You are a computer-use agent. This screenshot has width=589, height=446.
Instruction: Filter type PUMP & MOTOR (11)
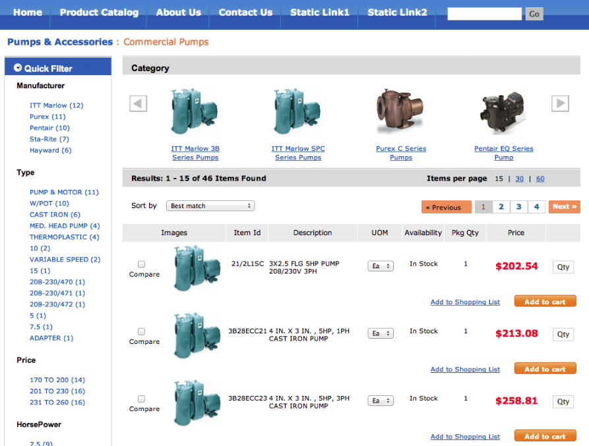(x=64, y=192)
